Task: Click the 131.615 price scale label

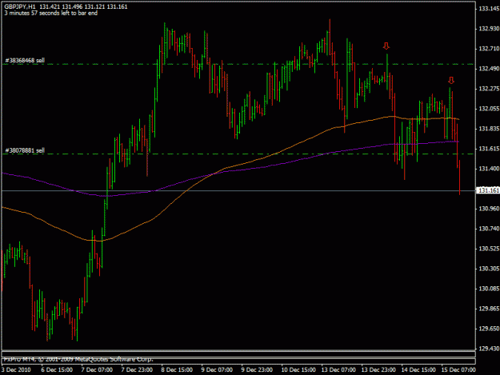Action: 489,149
